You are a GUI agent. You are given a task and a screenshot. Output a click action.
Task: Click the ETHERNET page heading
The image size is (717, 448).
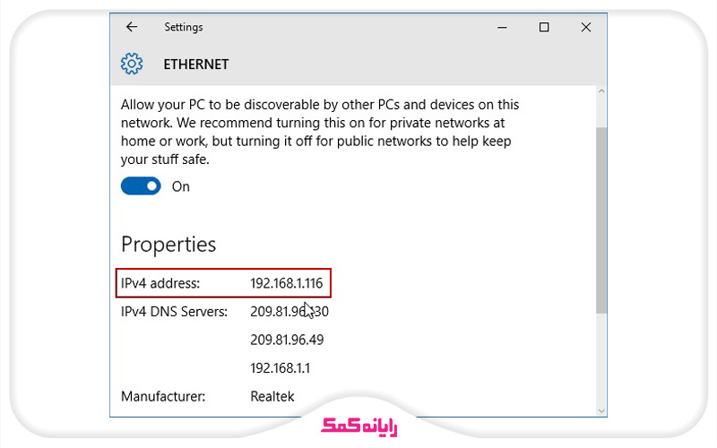195,65
